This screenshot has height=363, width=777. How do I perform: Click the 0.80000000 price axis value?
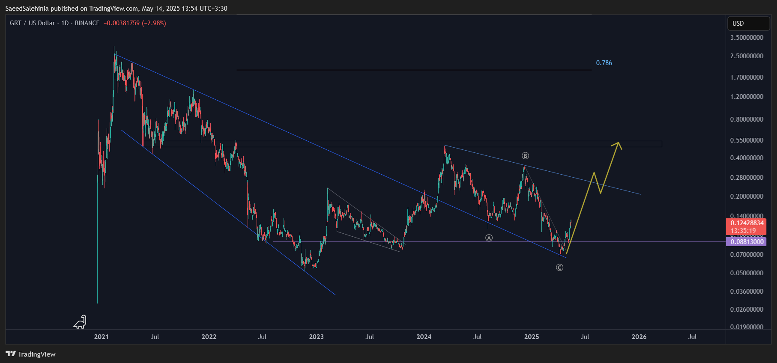pyautogui.click(x=747, y=119)
